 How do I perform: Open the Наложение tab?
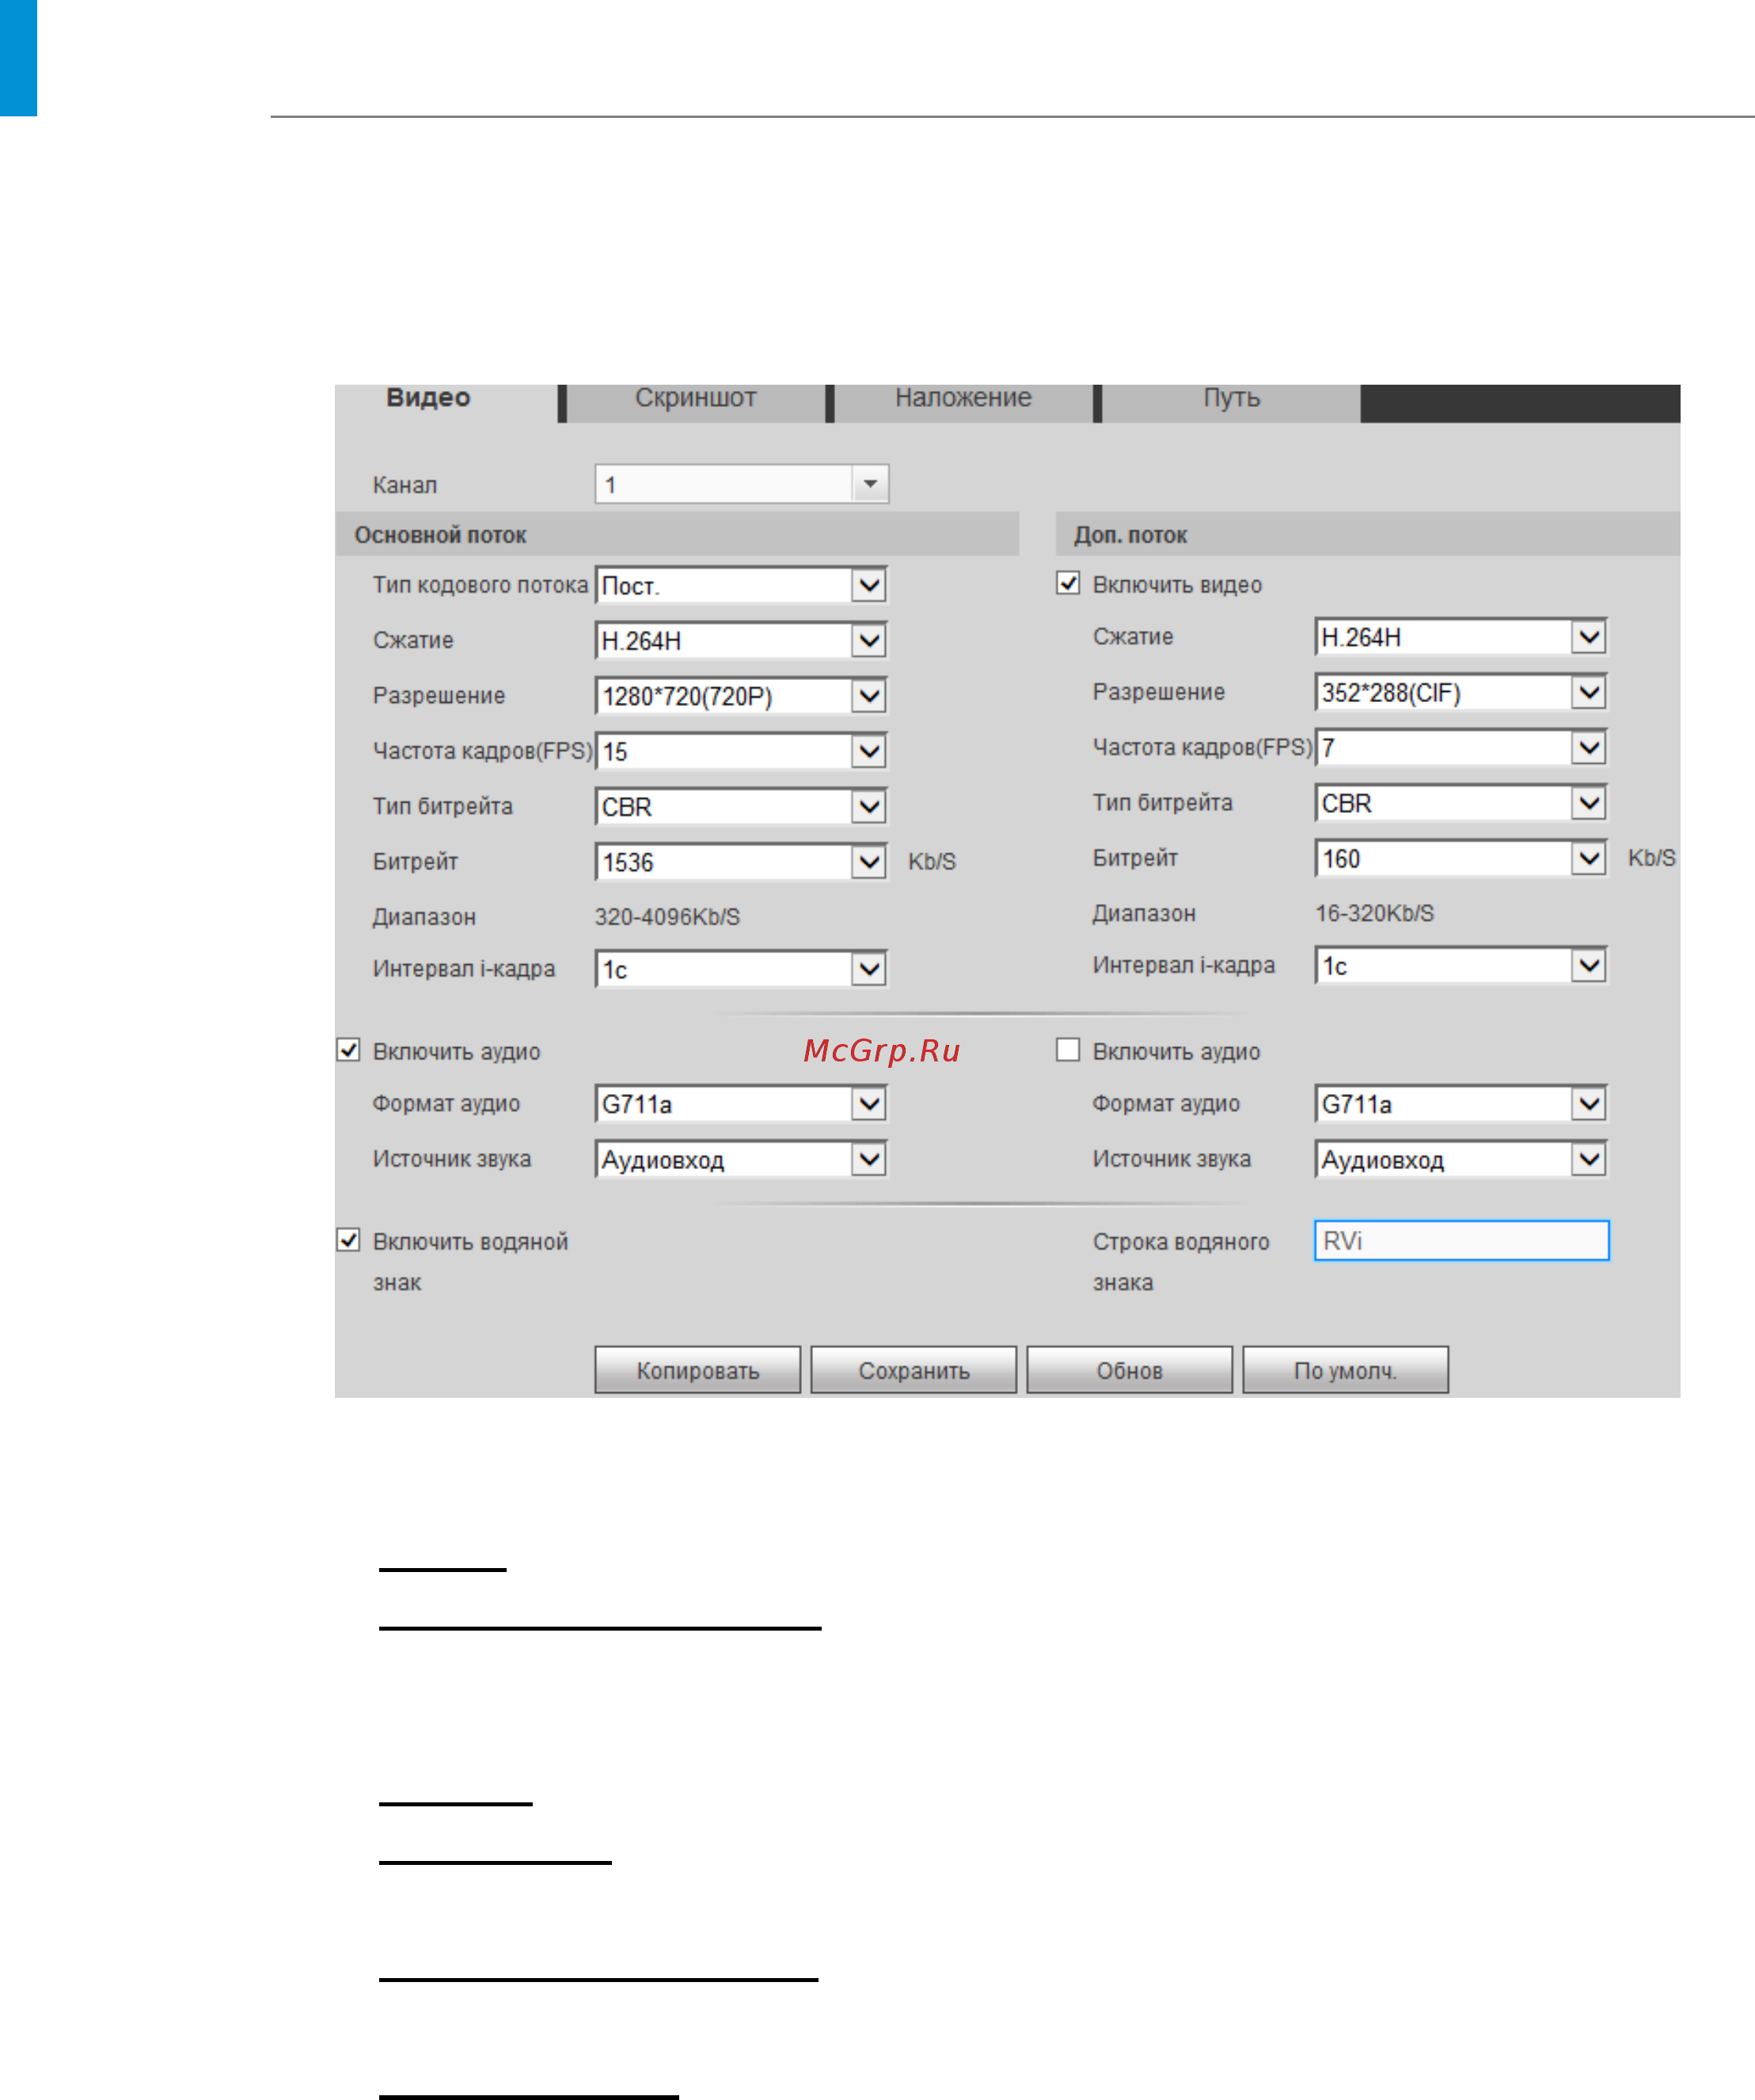coord(963,402)
